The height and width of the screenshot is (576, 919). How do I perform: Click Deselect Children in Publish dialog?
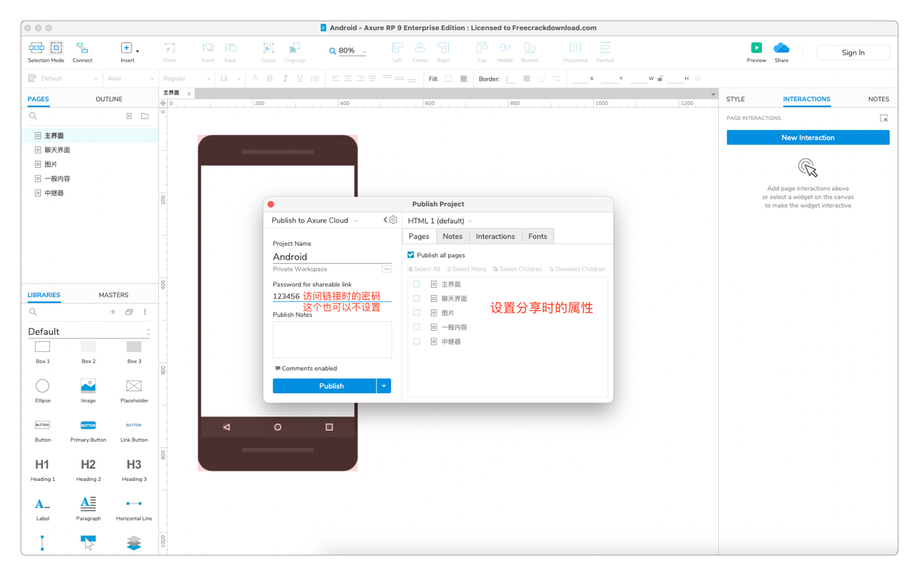pyautogui.click(x=577, y=269)
